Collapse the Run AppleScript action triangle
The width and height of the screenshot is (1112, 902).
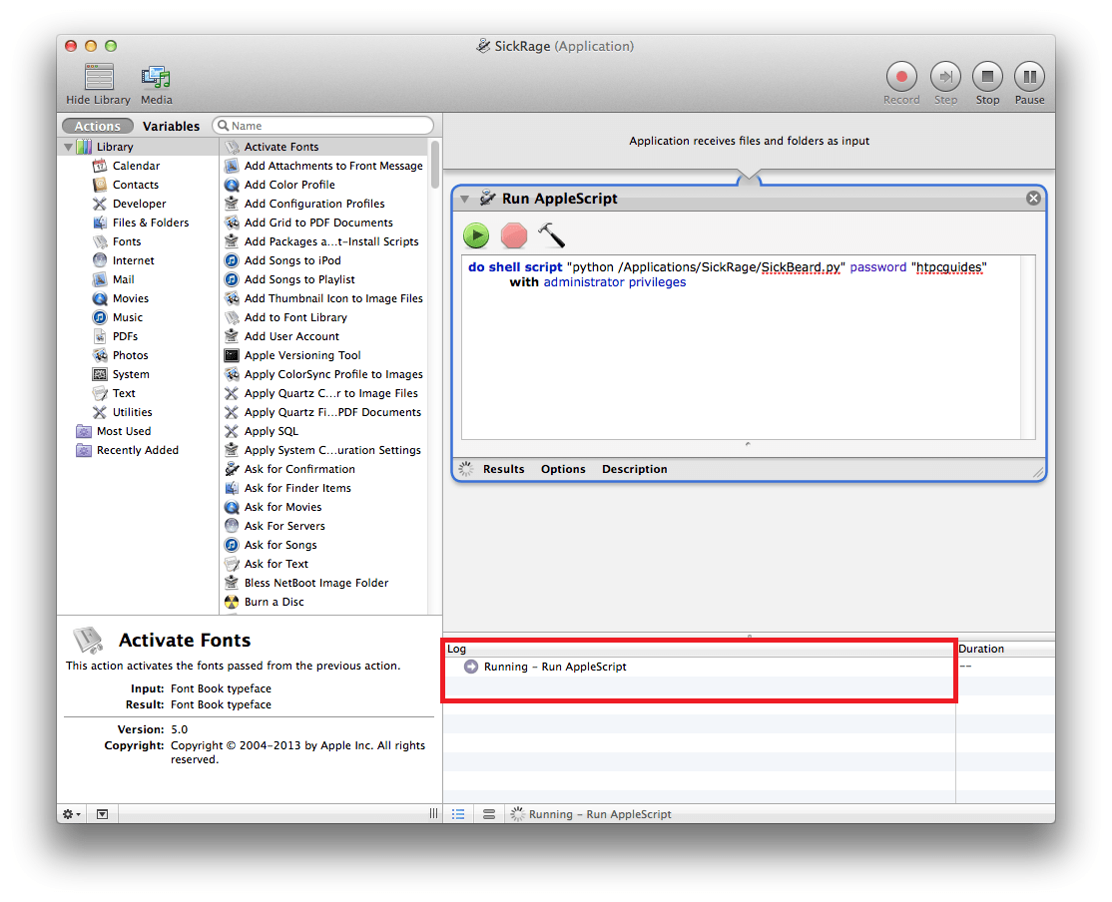465,199
